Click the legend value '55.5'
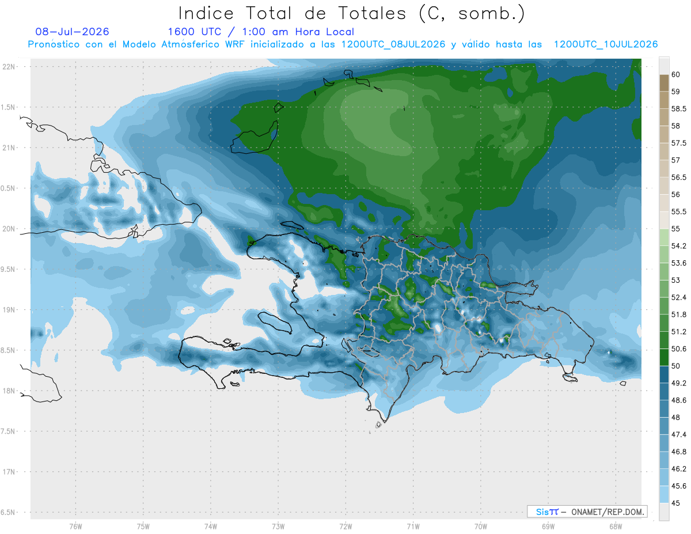691x534 pixels. click(x=679, y=211)
